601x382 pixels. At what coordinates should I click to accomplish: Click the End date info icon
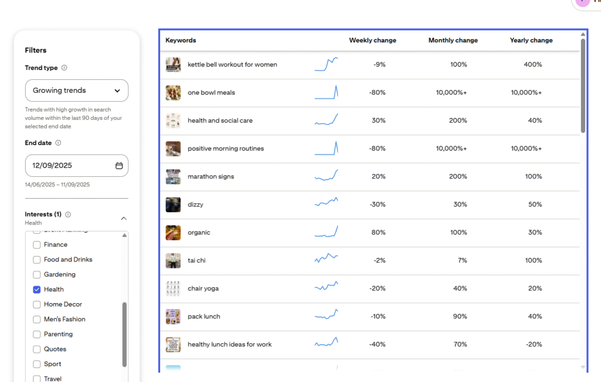tap(58, 143)
